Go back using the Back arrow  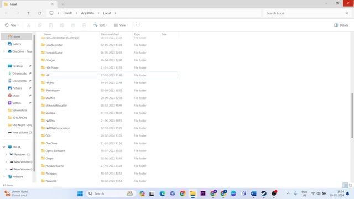point(6,13)
